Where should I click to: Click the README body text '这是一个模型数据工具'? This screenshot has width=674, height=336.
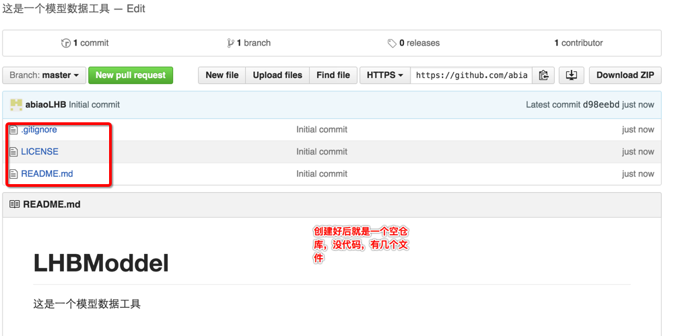(x=87, y=304)
